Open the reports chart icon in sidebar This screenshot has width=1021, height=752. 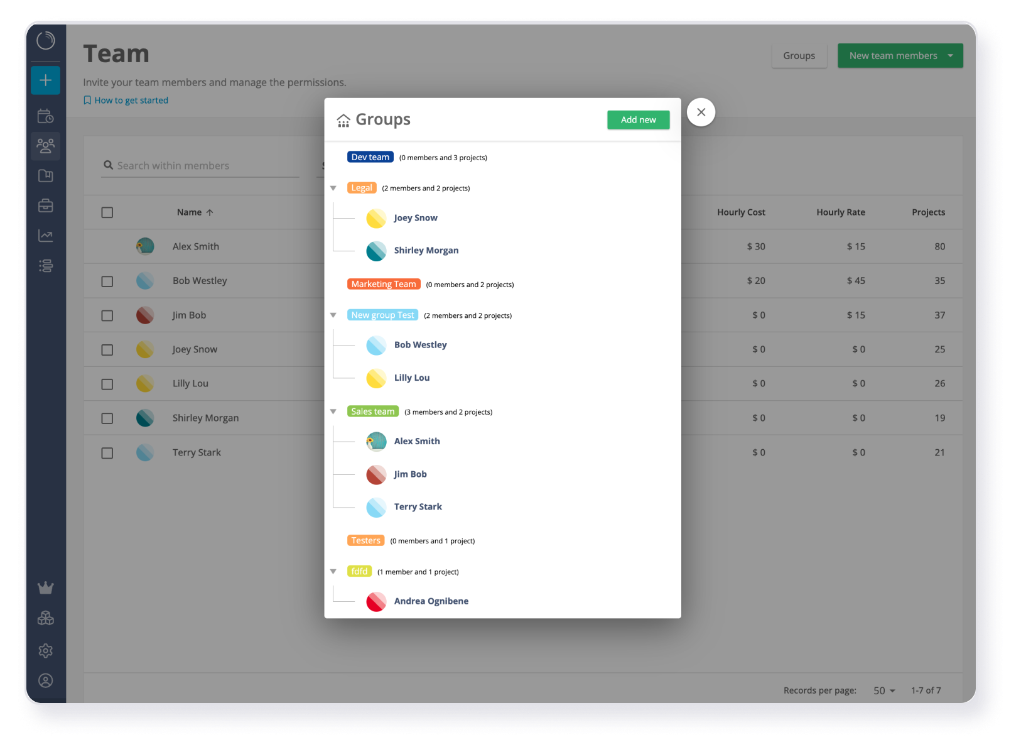(x=45, y=236)
